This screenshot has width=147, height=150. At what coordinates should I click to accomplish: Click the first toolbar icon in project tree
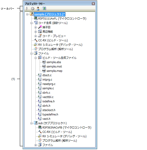pos(27,8)
